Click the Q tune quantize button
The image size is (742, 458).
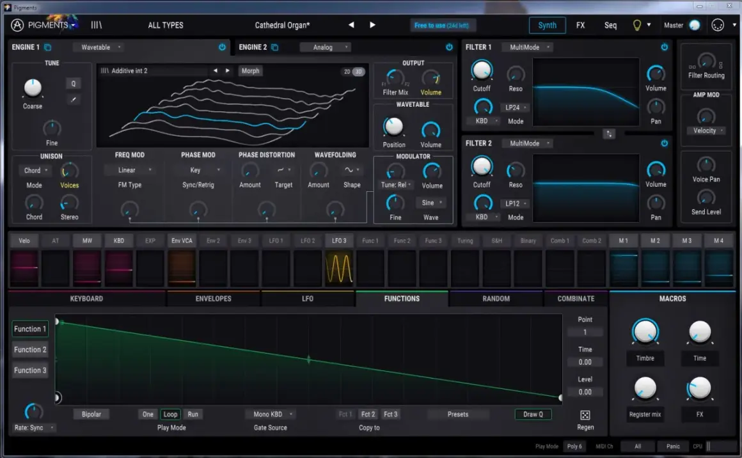74,84
